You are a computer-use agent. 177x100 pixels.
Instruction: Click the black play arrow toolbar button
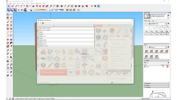pos(19,10)
